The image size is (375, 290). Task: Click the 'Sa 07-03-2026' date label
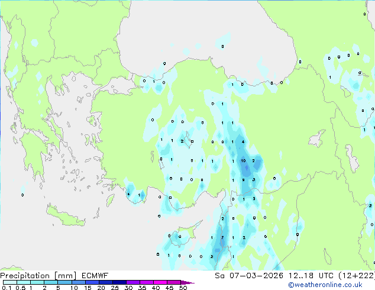(249, 276)
